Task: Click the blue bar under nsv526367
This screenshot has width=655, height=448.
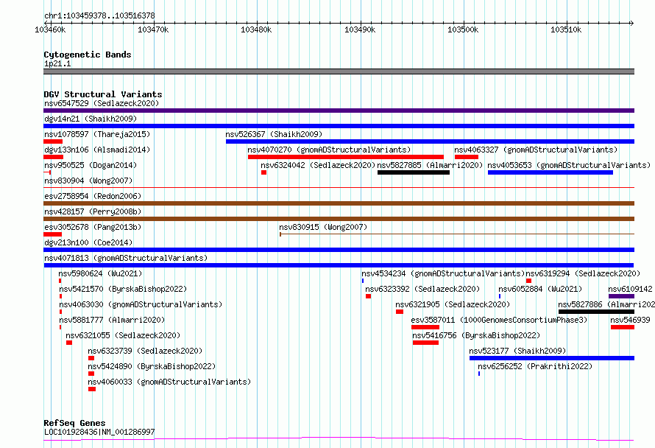Action: (431, 141)
